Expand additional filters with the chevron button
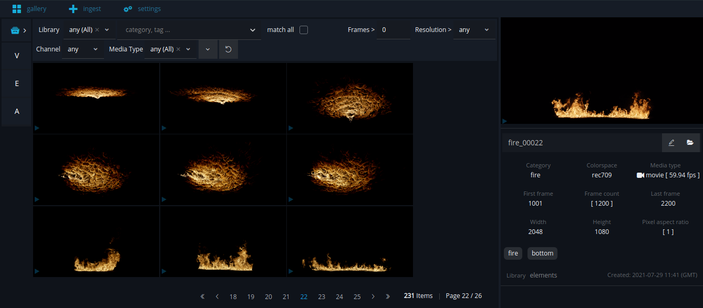Screen dimensions: 703x308 point(208,49)
